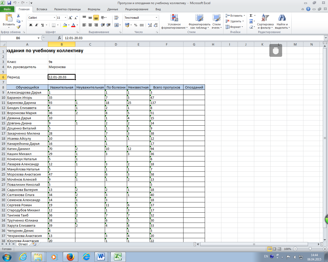
Task: Open the number format dropdown showing Текстовый
Action: (156, 18)
